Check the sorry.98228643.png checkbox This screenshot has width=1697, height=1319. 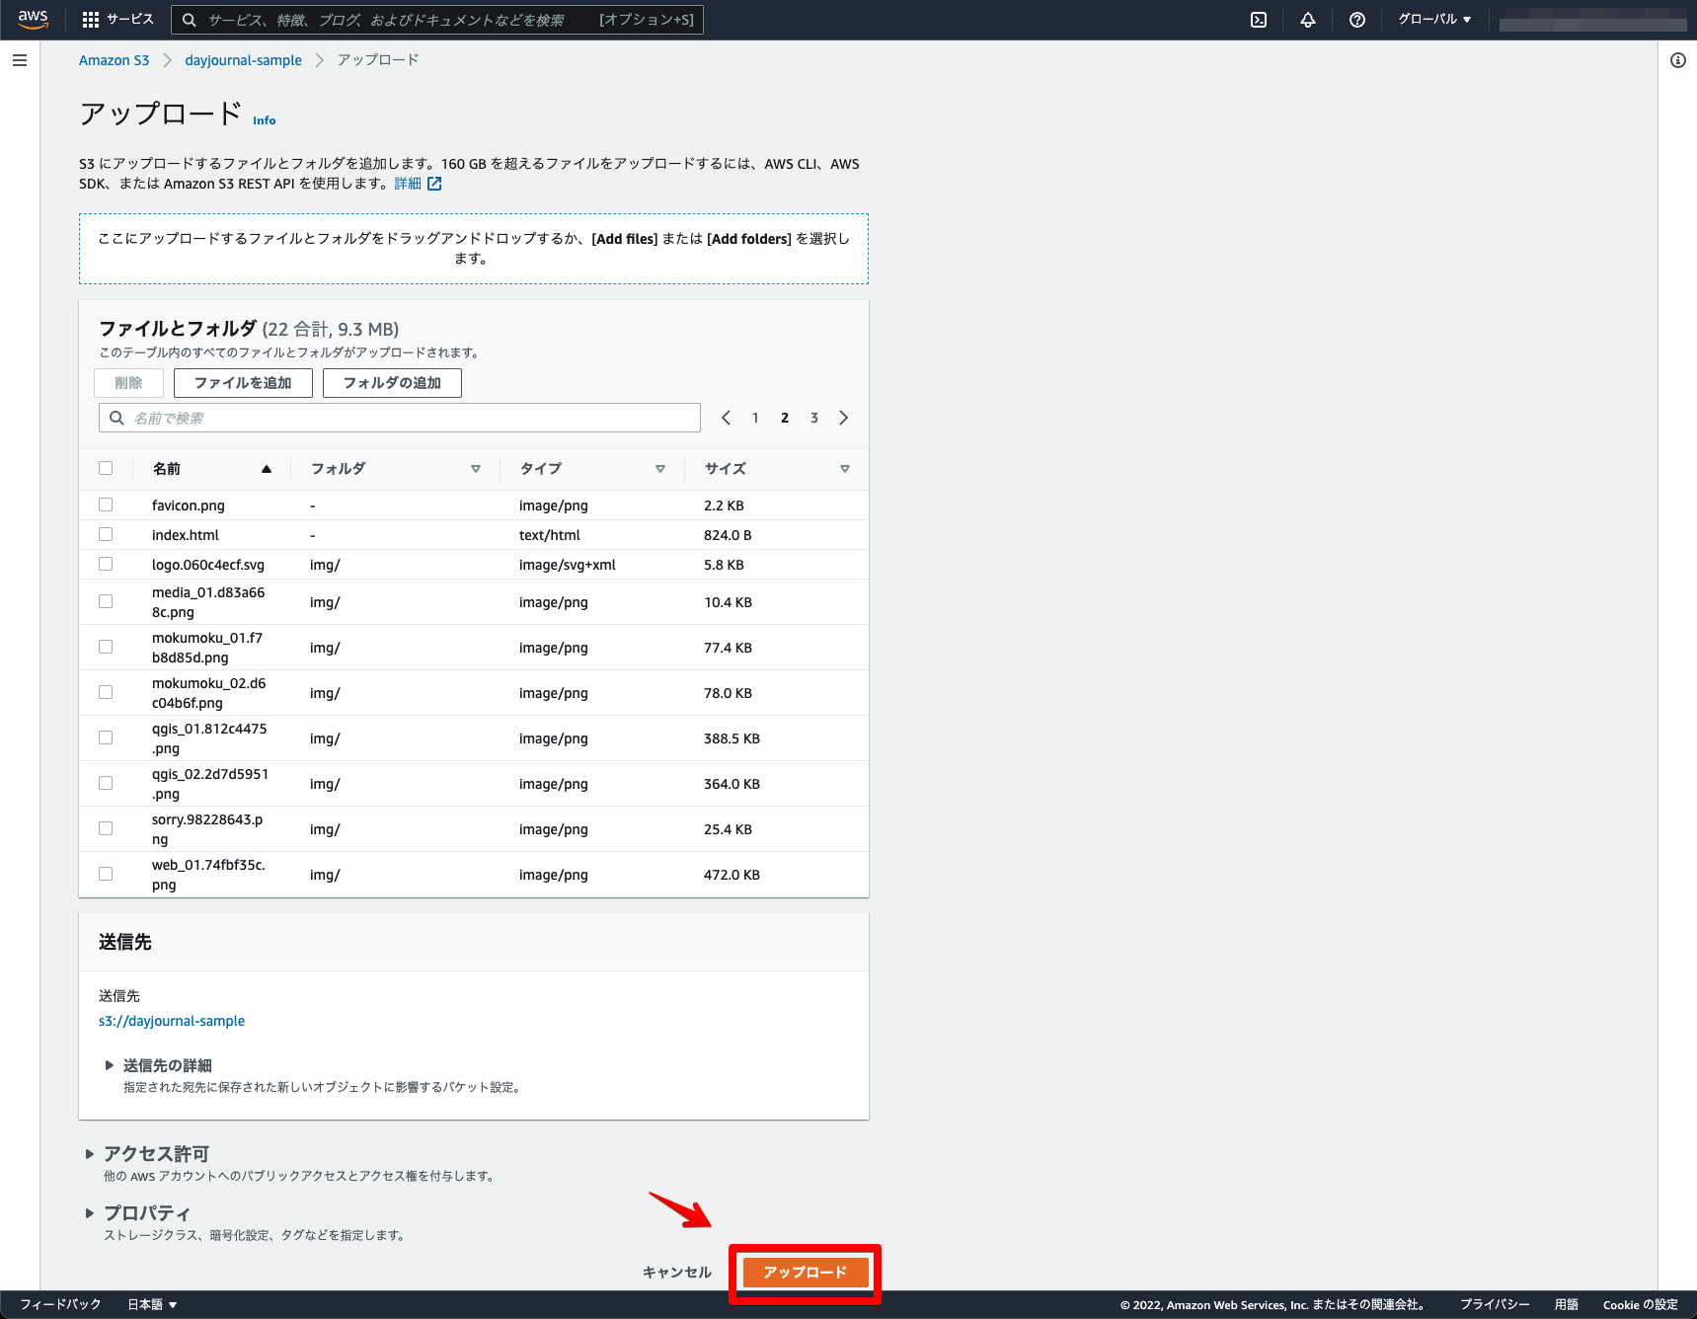[106, 828]
